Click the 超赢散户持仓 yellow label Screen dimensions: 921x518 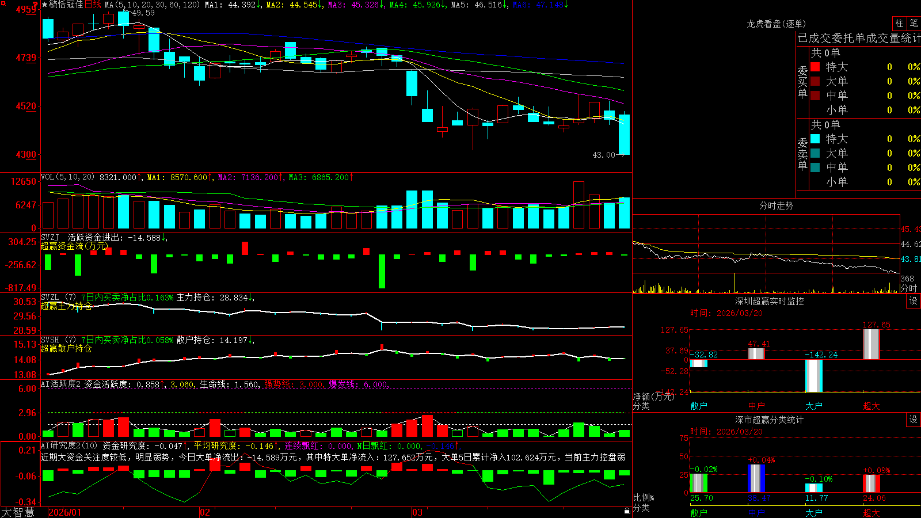tap(66, 349)
